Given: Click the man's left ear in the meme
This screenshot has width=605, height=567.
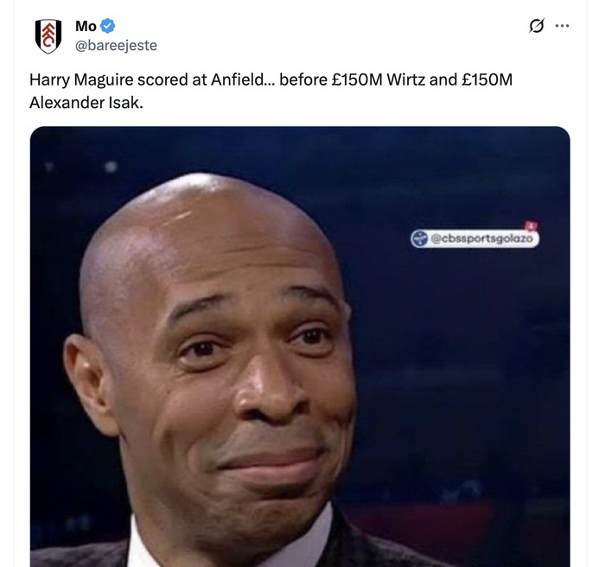Looking at the screenshot, I should [x=86, y=383].
